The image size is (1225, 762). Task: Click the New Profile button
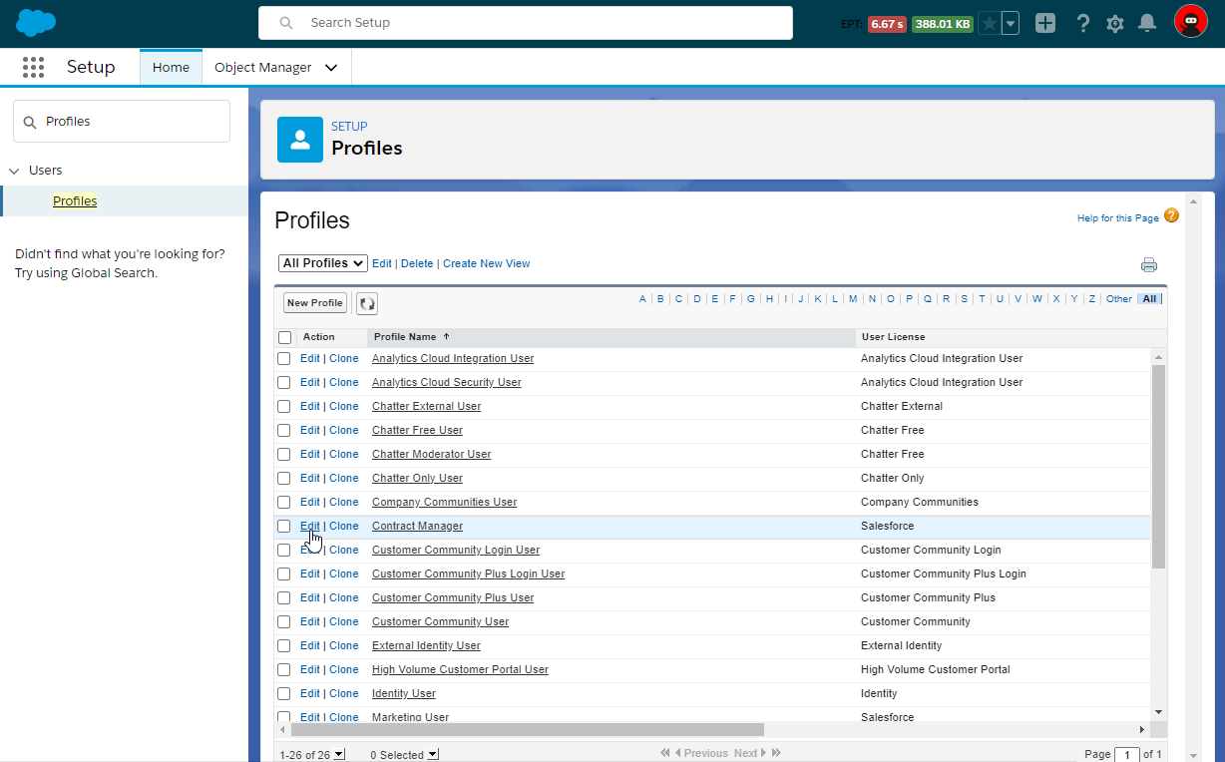coord(314,303)
